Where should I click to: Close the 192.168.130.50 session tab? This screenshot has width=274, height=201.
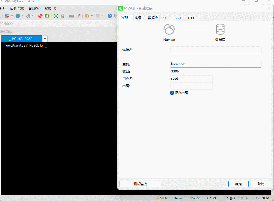click(39, 39)
